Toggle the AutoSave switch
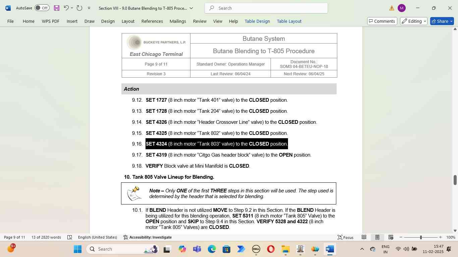This screenshot has height=257, width=458. point(42,8)
